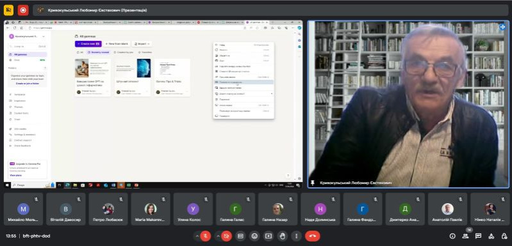512x246 pixels.
Task: Click blue audio indicator on presenter tile
Action: coord(502,27)
